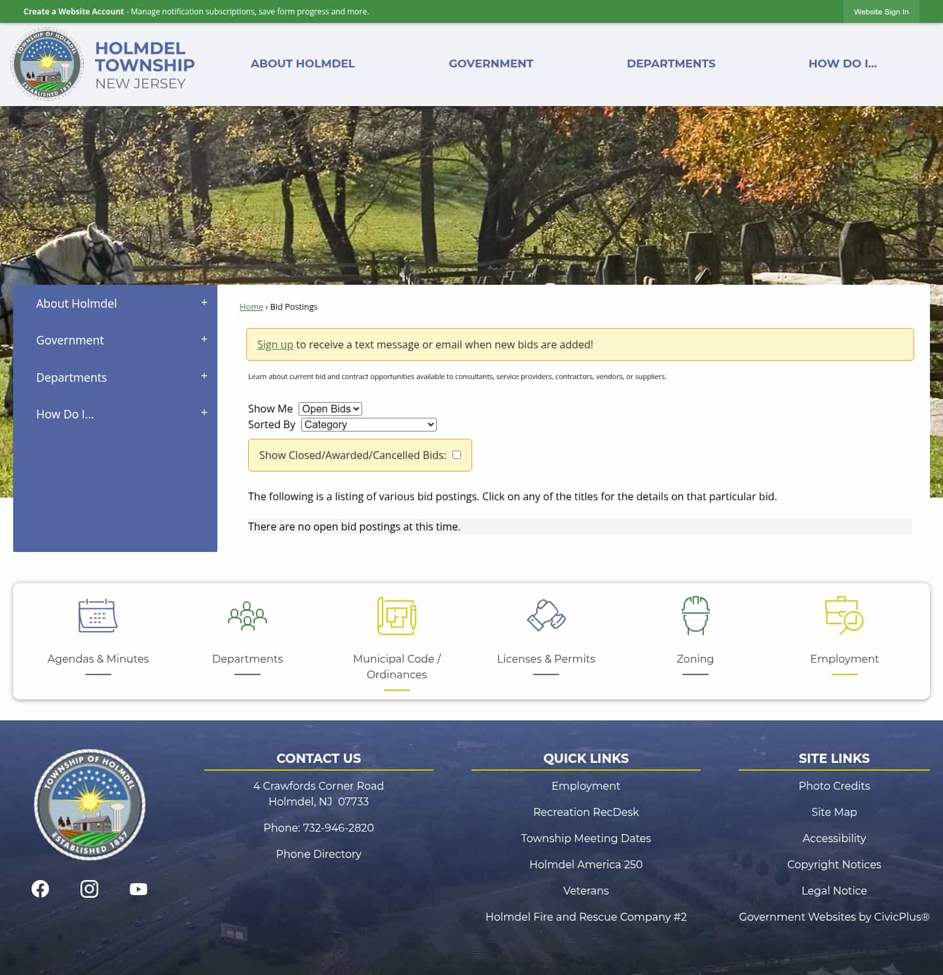This screenshot has width=943, height=975.
Task: Click the Employment briefcase icon
Action: pyautogui.click(x=844, y=616)
